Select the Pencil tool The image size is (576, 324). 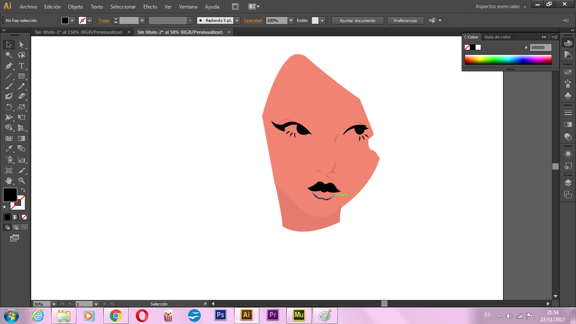pos(22,86)
